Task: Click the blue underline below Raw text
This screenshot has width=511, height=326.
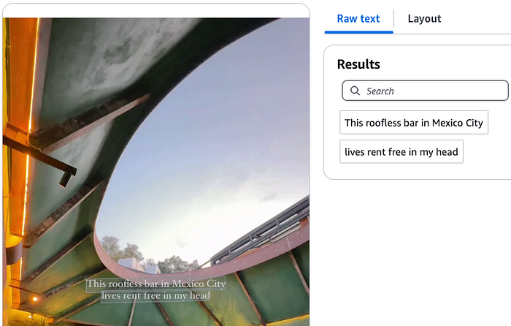Action: [359, 32]
